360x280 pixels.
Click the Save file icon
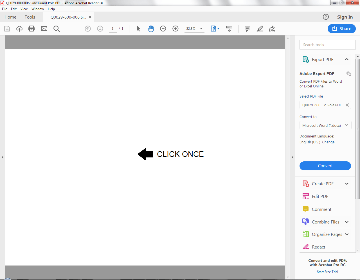(7, 29)
